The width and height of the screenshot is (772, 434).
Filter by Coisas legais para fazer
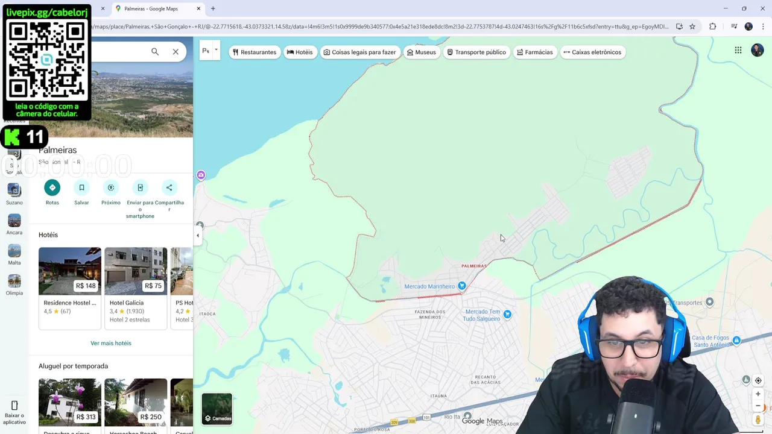(360, 52)
